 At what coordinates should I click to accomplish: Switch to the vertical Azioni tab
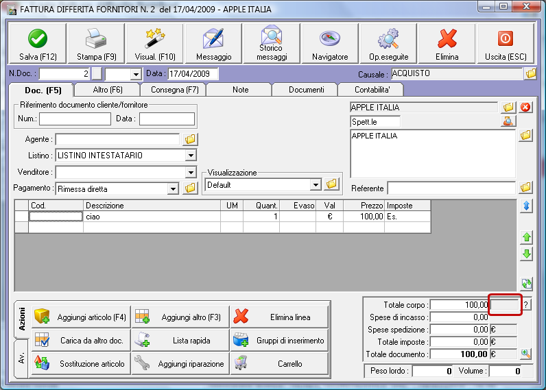coord(21,319)
